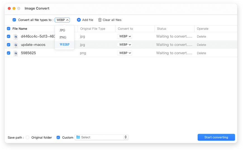The width and height of the screenshot is (243, 150).
Task: Click the blue folder icon in save path
Action: (x=78, y=137)
